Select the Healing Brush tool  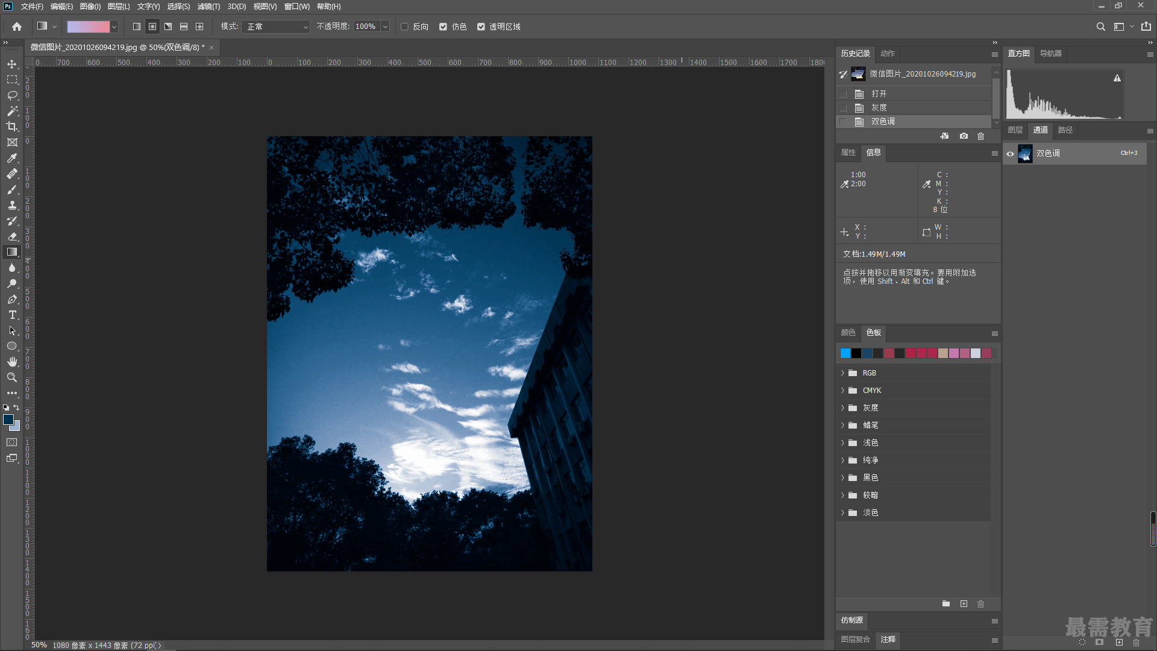12,174
